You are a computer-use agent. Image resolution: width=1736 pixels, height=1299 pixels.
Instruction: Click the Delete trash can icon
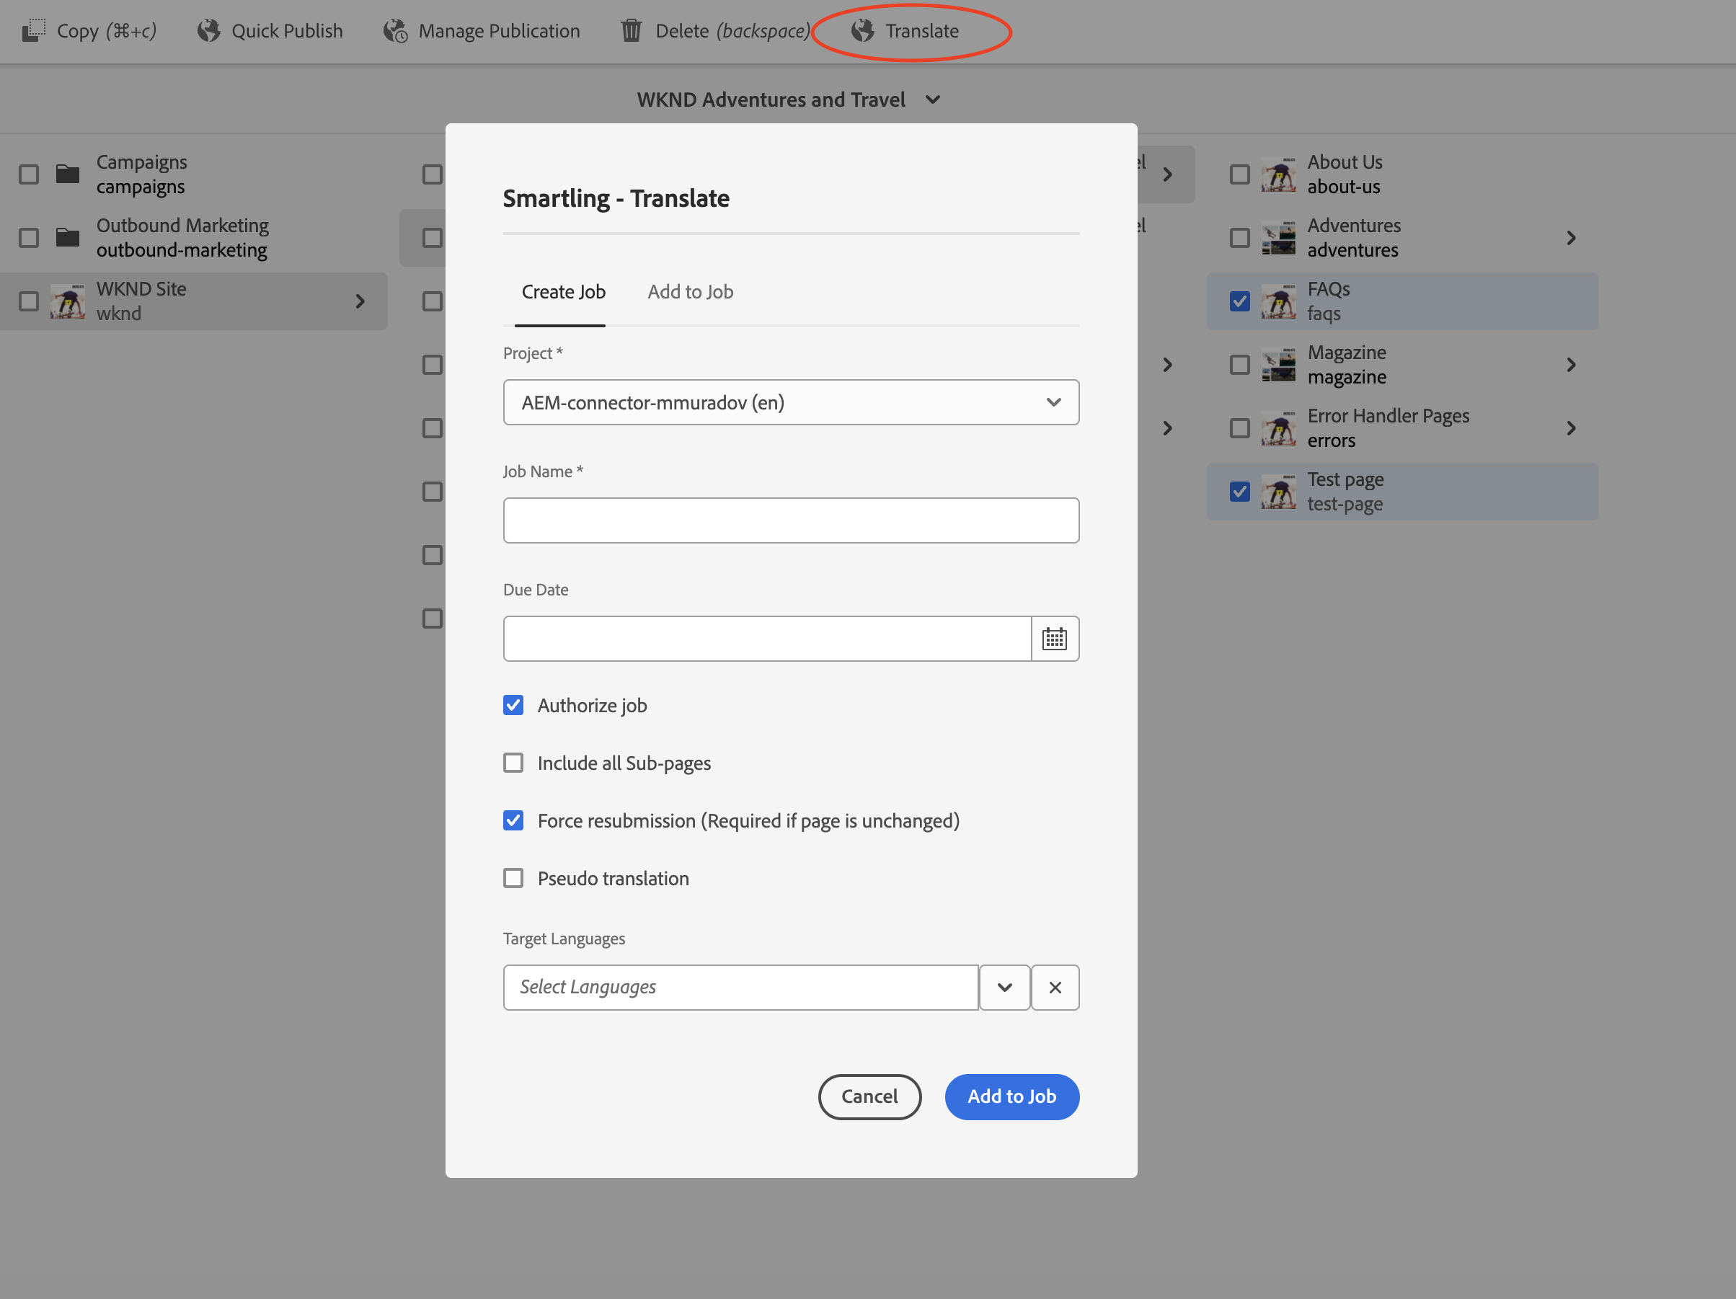pos(631,30)
